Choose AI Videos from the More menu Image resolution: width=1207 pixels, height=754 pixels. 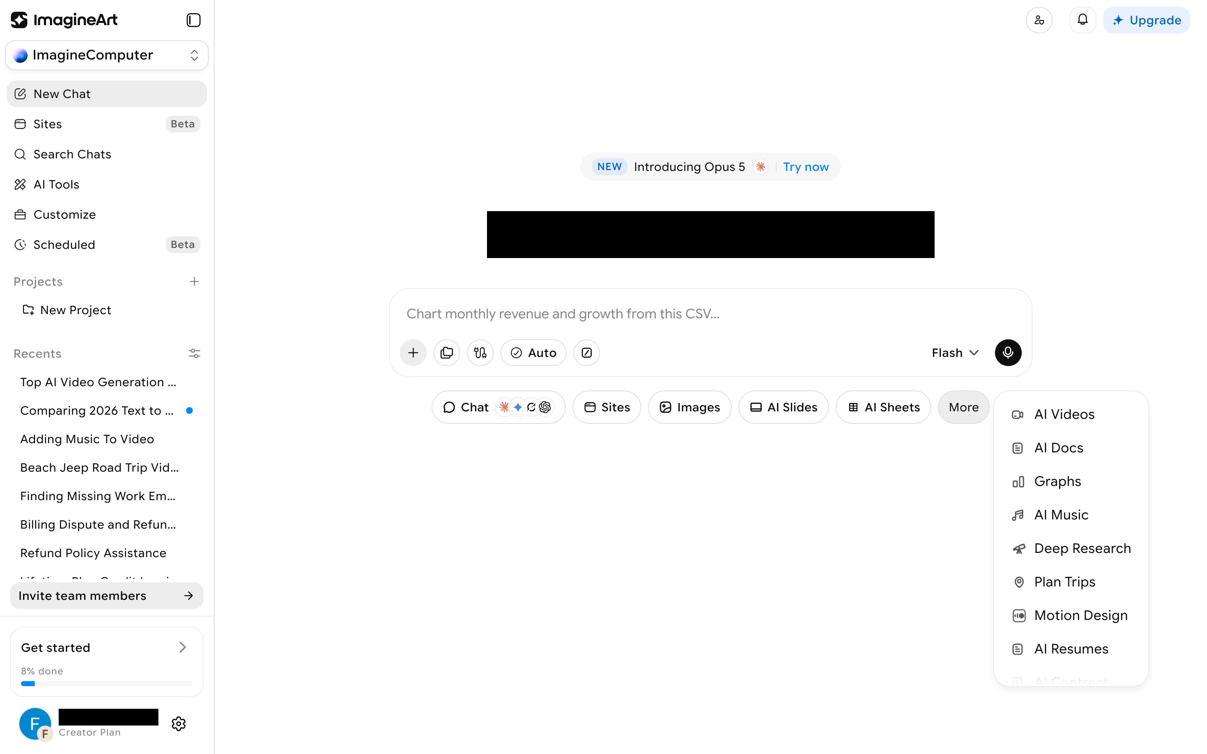(1071, 414)
